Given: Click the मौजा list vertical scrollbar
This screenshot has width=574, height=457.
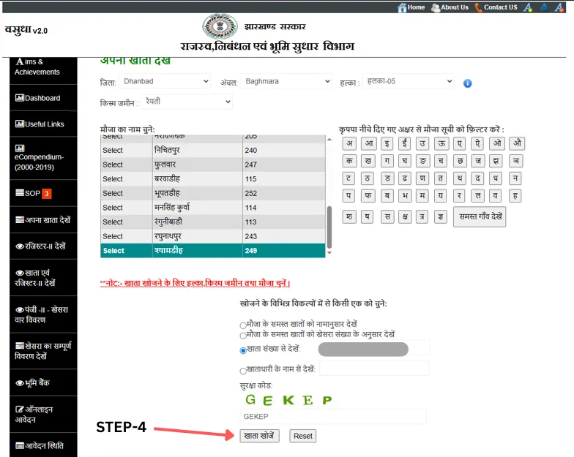Looking at the screenshot, I should (x=329, y=227).
